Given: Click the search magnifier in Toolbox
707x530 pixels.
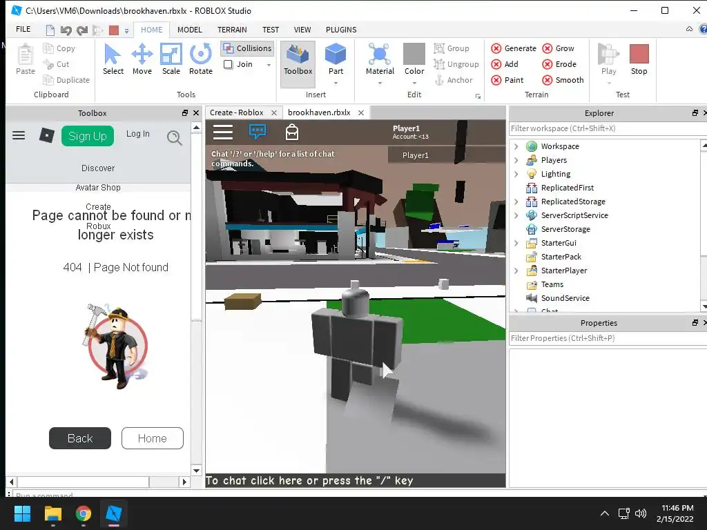Looking at the screenshot, I should [x=175, y=137].
